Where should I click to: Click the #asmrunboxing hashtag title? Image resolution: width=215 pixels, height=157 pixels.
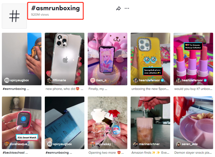[56, 8]
